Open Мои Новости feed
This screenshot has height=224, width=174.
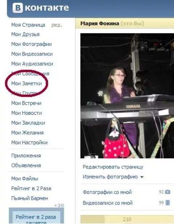[26, 113]
